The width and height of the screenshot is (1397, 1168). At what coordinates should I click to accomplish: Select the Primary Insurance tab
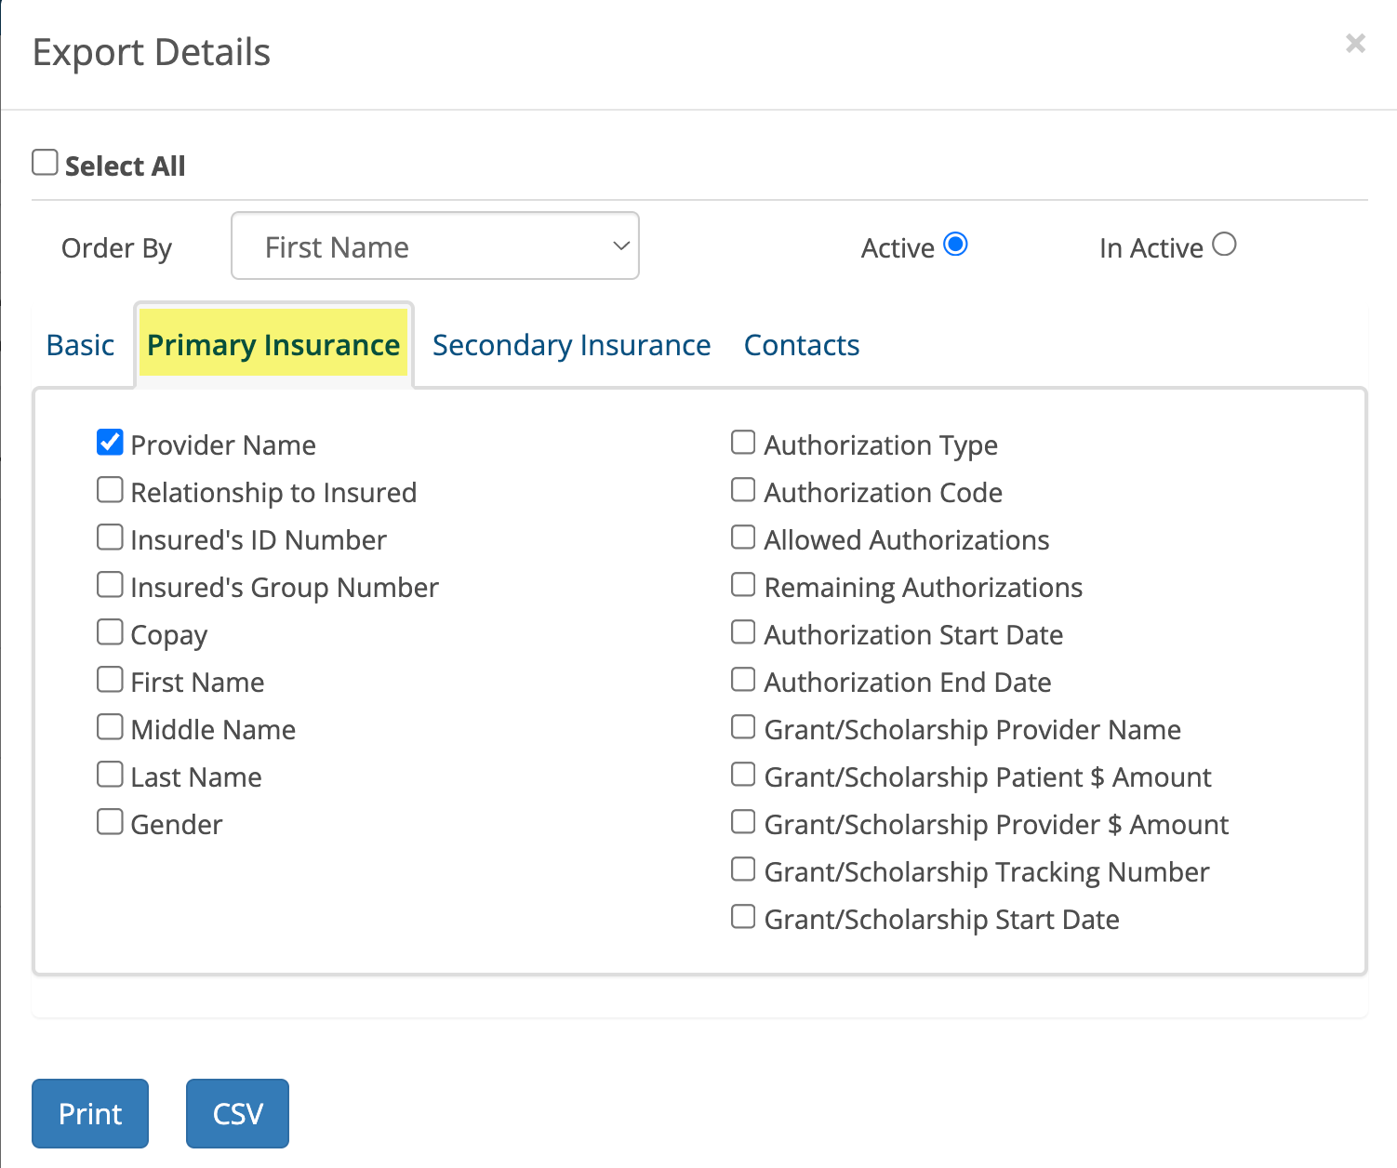[x=273, y=345]
